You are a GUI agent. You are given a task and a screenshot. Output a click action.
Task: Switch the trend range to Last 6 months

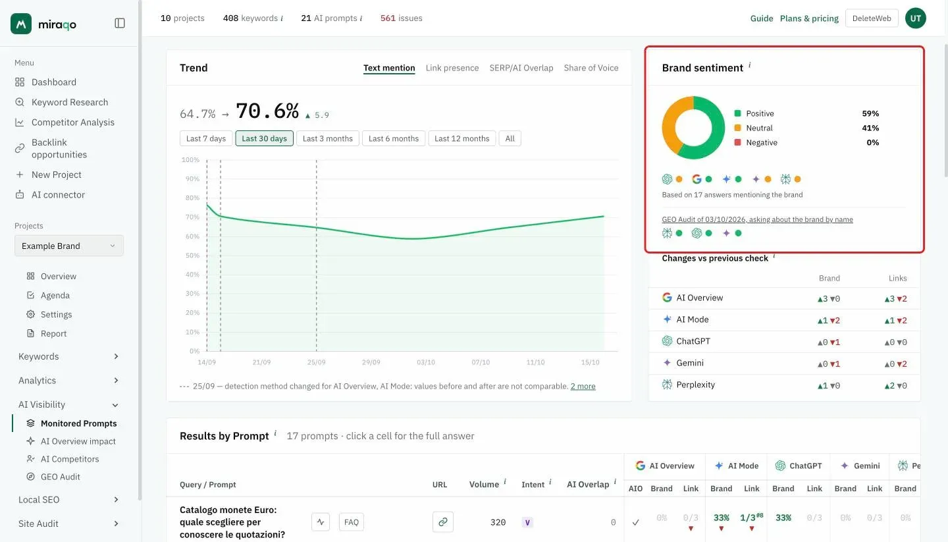394,138
